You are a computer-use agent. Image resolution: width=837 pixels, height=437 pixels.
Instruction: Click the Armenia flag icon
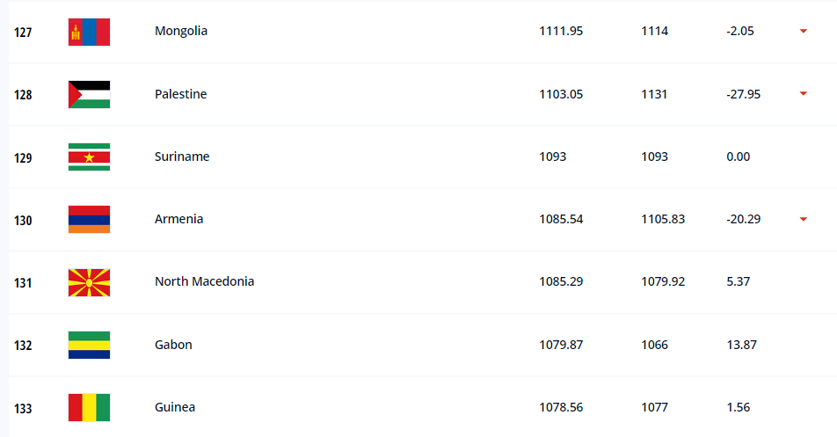[x=89, y=219]
